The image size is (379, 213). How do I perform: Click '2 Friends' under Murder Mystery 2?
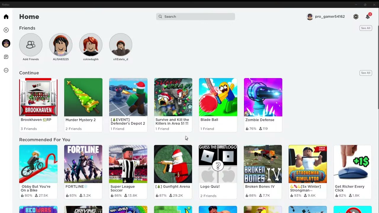73,129
